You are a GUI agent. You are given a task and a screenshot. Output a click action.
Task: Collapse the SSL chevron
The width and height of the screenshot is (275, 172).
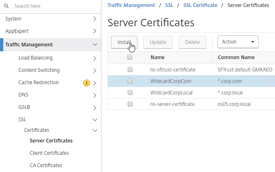(95, 120)
